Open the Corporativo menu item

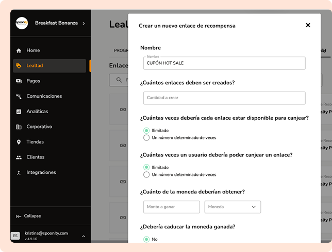[49, 127]
